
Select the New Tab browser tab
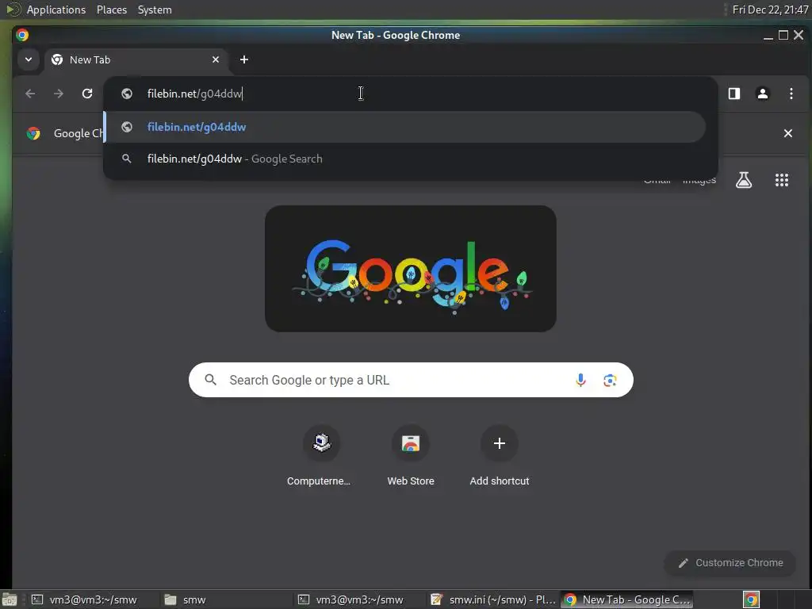136,59
